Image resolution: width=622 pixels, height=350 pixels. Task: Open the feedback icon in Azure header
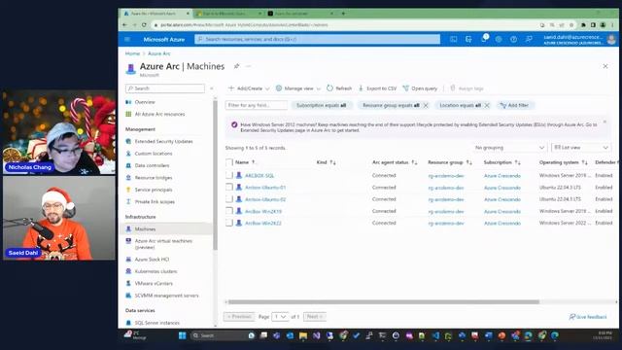529,39
